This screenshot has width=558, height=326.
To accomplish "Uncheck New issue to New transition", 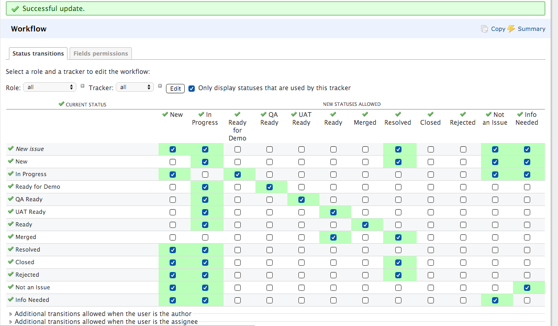I will pos(173,149).
